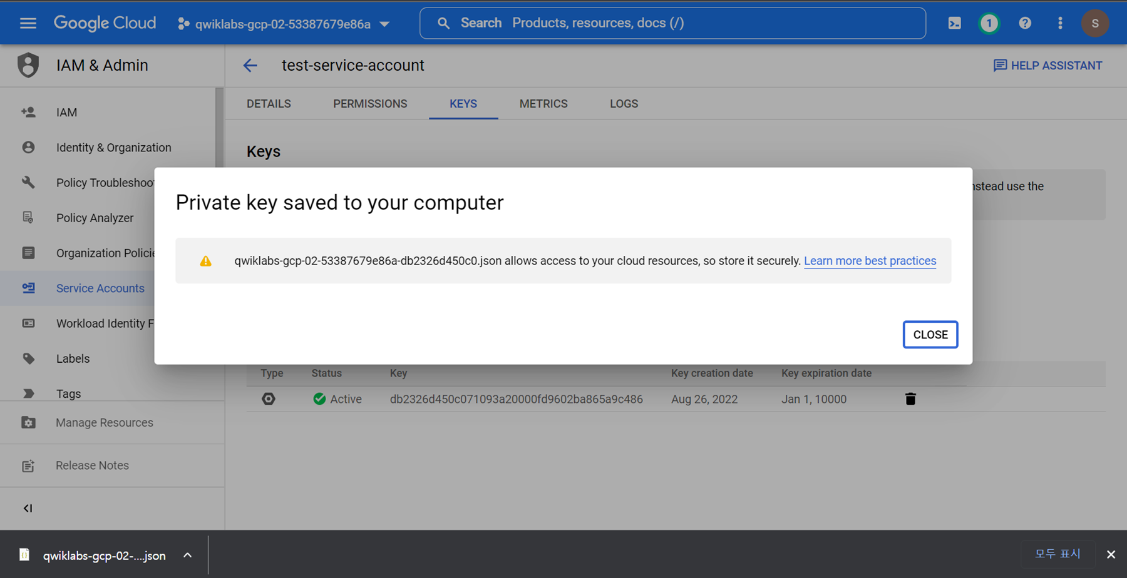The height and width of the screenshot is (578, 1127).
Task: Switch to the Logs tab
Action: pos(624,104)
